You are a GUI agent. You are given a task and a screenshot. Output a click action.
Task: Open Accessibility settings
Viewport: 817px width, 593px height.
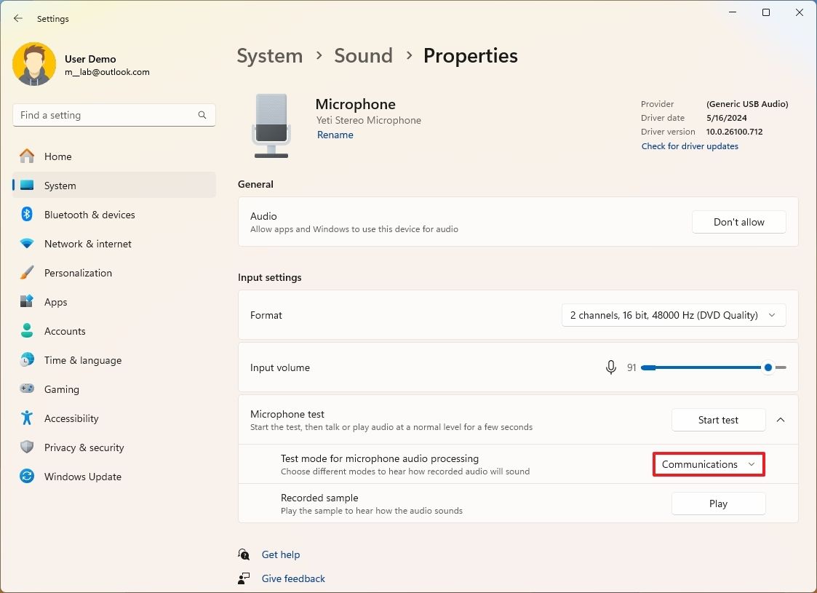[71, 418]
